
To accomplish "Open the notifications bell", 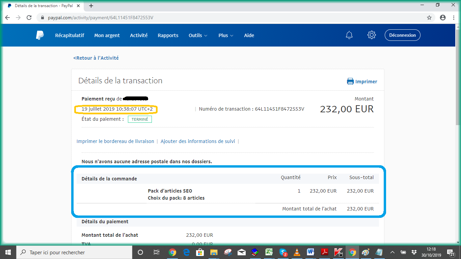I will [x=349, y=35].
